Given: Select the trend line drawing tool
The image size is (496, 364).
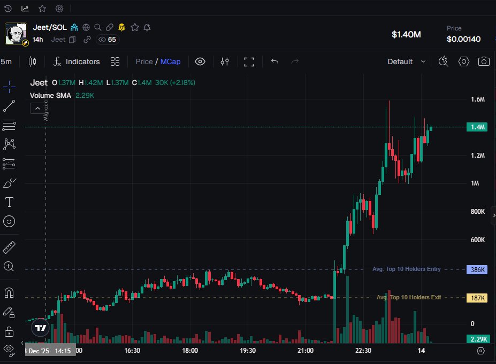Looking at the screenshot, I should point(9,106).
